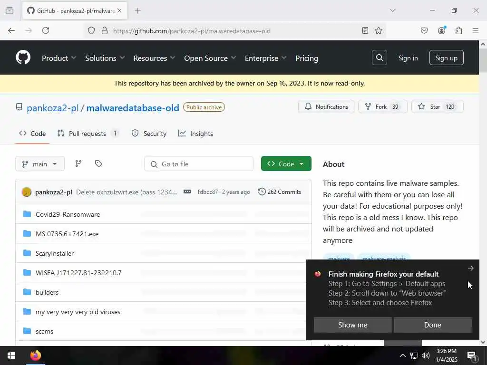Click the Sign in link

408,58
